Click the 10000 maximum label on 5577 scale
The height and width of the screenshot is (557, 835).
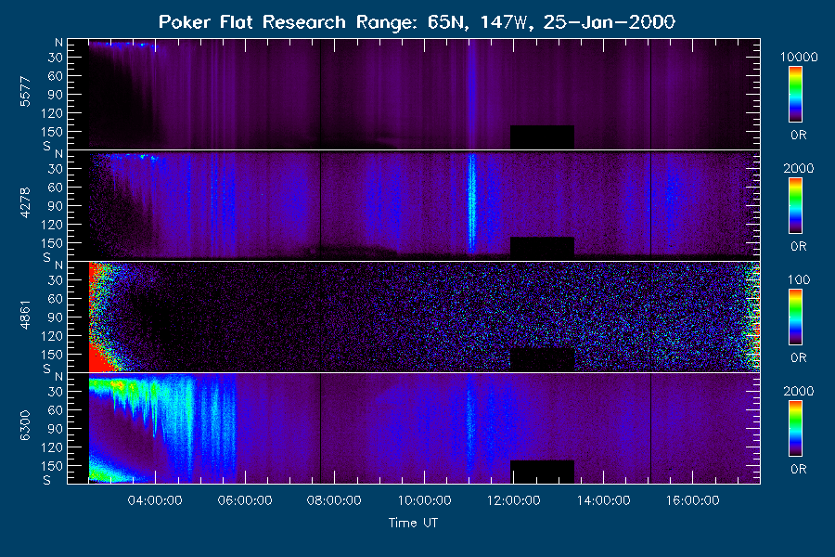pos(797,57)
